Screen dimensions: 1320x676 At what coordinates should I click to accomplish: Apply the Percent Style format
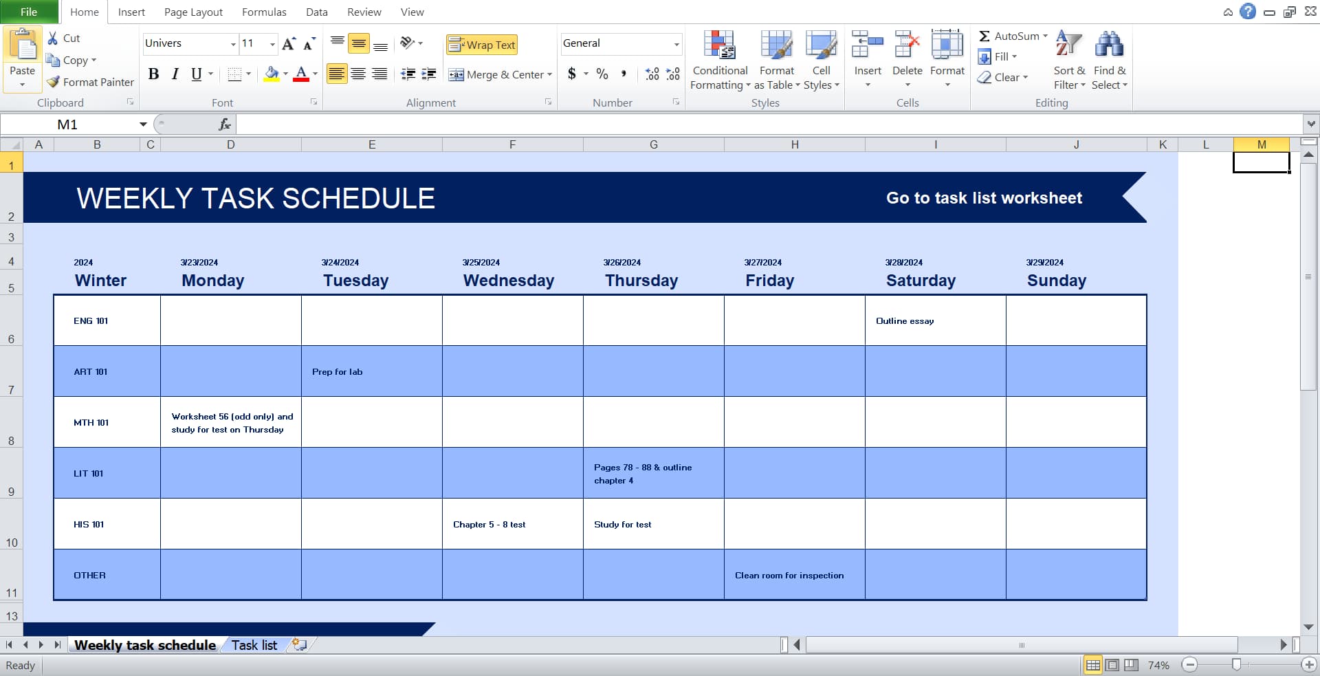click(603, 74)
